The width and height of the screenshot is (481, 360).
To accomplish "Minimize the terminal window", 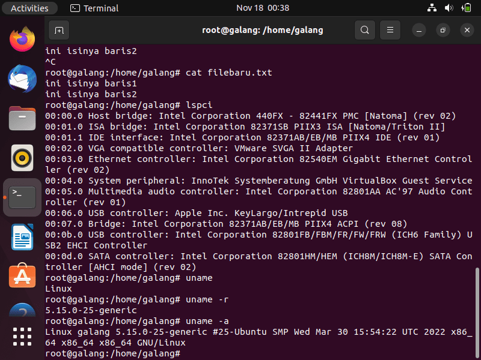I will [x=419, y=30].
